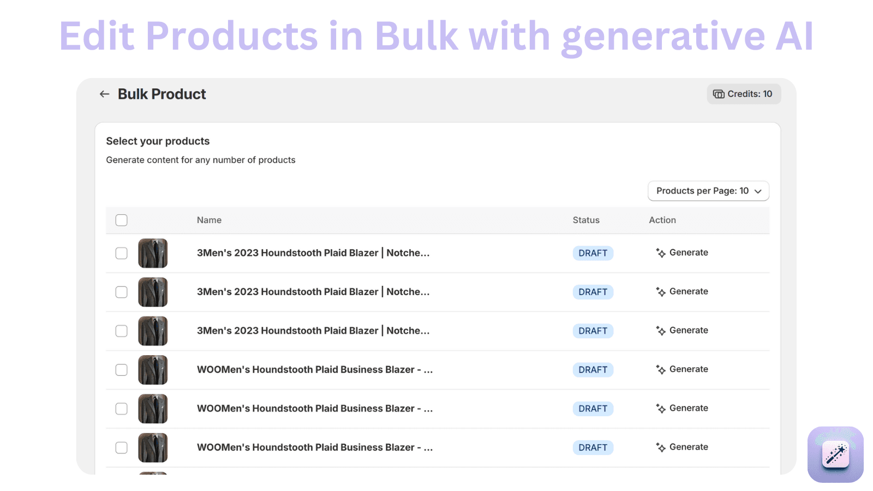Click the DRAFT badge on the first row

click(x=593, y=253)
